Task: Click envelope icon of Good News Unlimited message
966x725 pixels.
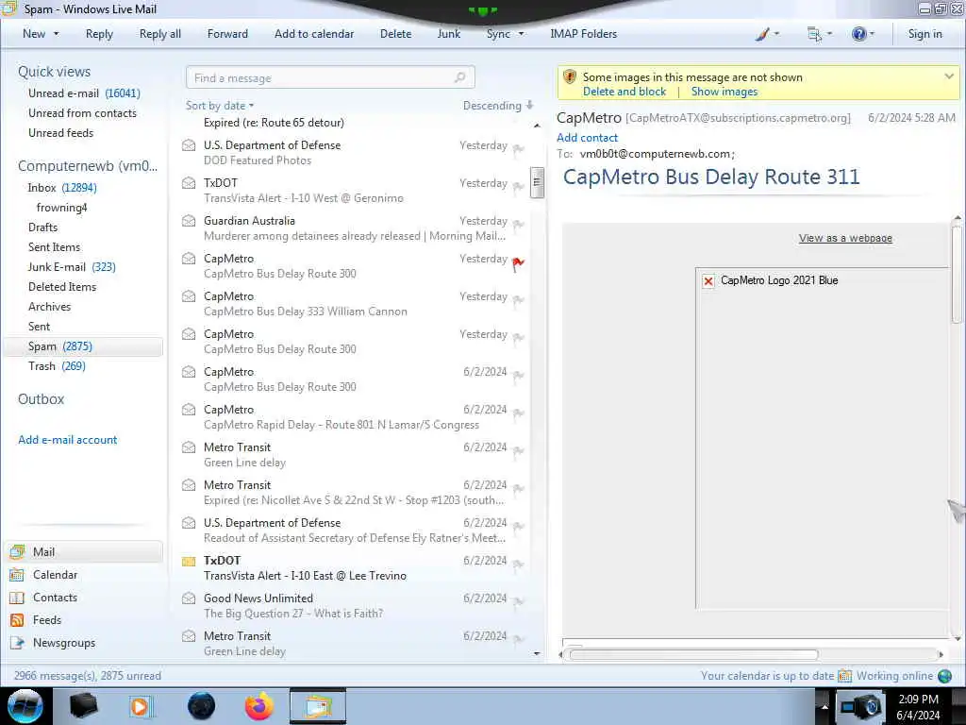Action: point(189,598)
